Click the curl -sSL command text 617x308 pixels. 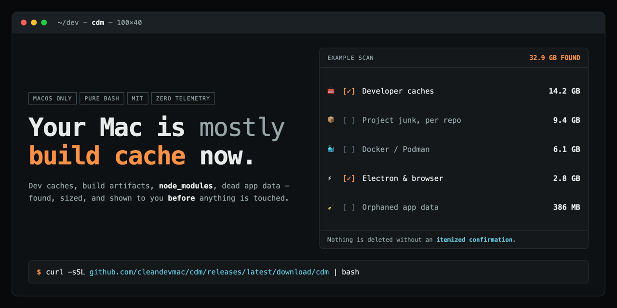66,272
